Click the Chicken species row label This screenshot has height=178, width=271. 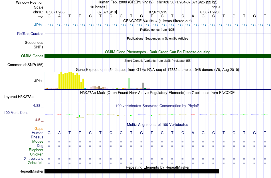click(37, 154)
